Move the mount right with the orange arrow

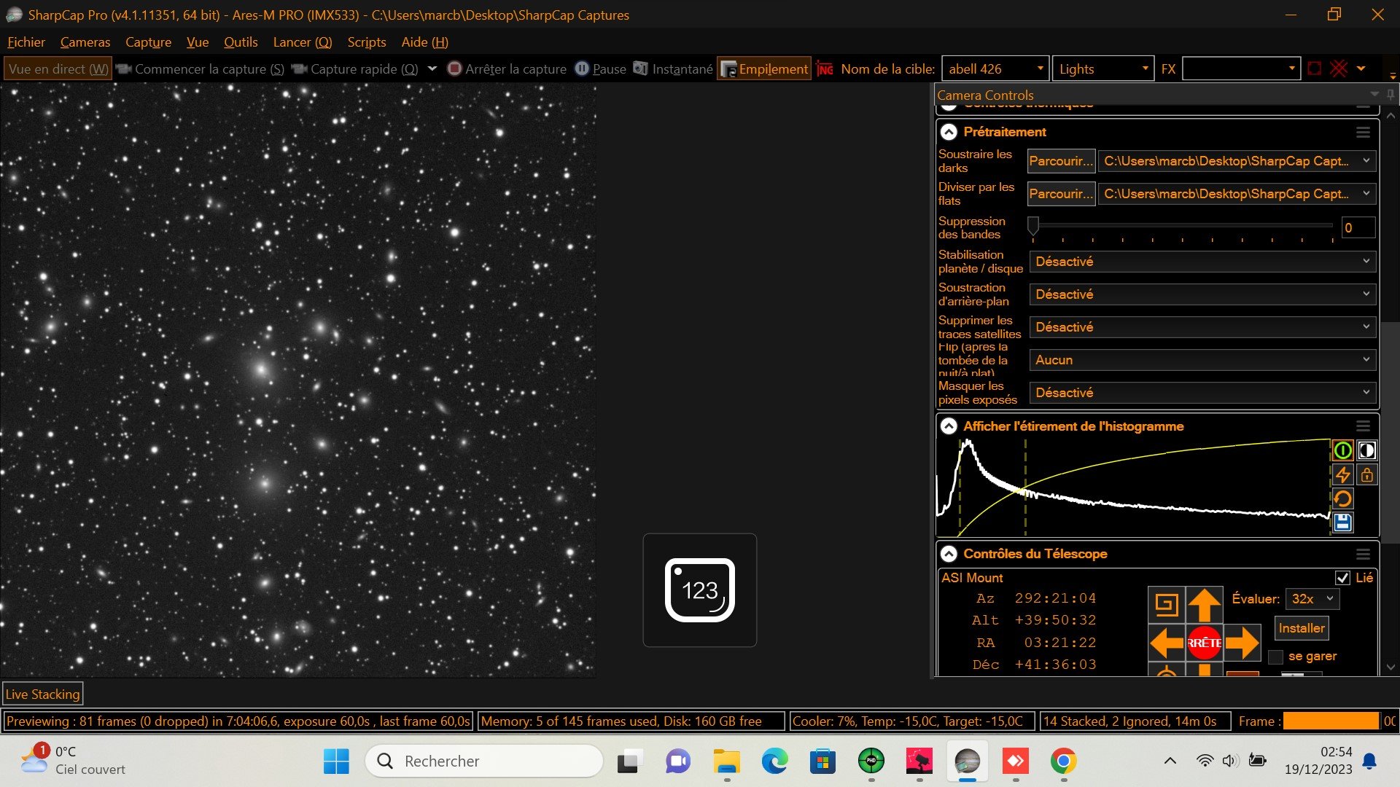coord(1242,643)
